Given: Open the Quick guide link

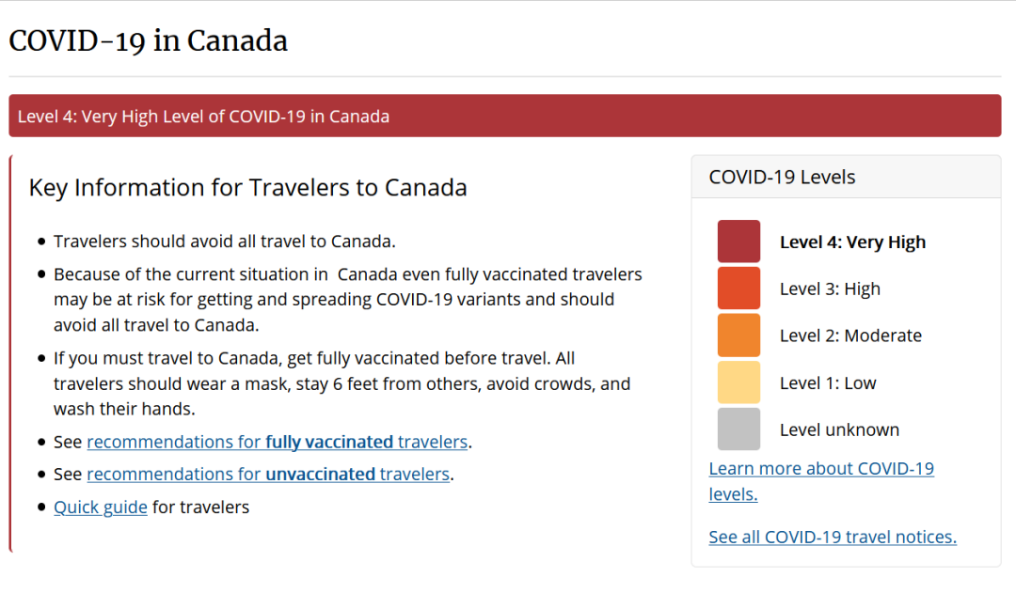Looking at the screenshot, I should (x=101, y=507).
